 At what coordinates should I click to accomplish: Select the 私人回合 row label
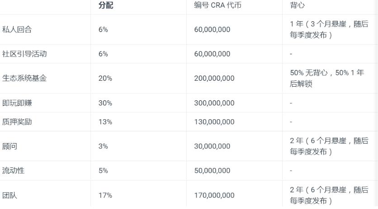click(x=17, y=29)
